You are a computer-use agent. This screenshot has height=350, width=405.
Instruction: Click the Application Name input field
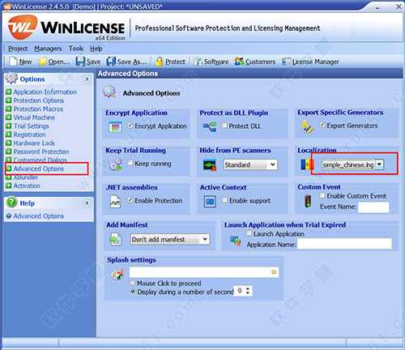point(344,244)
